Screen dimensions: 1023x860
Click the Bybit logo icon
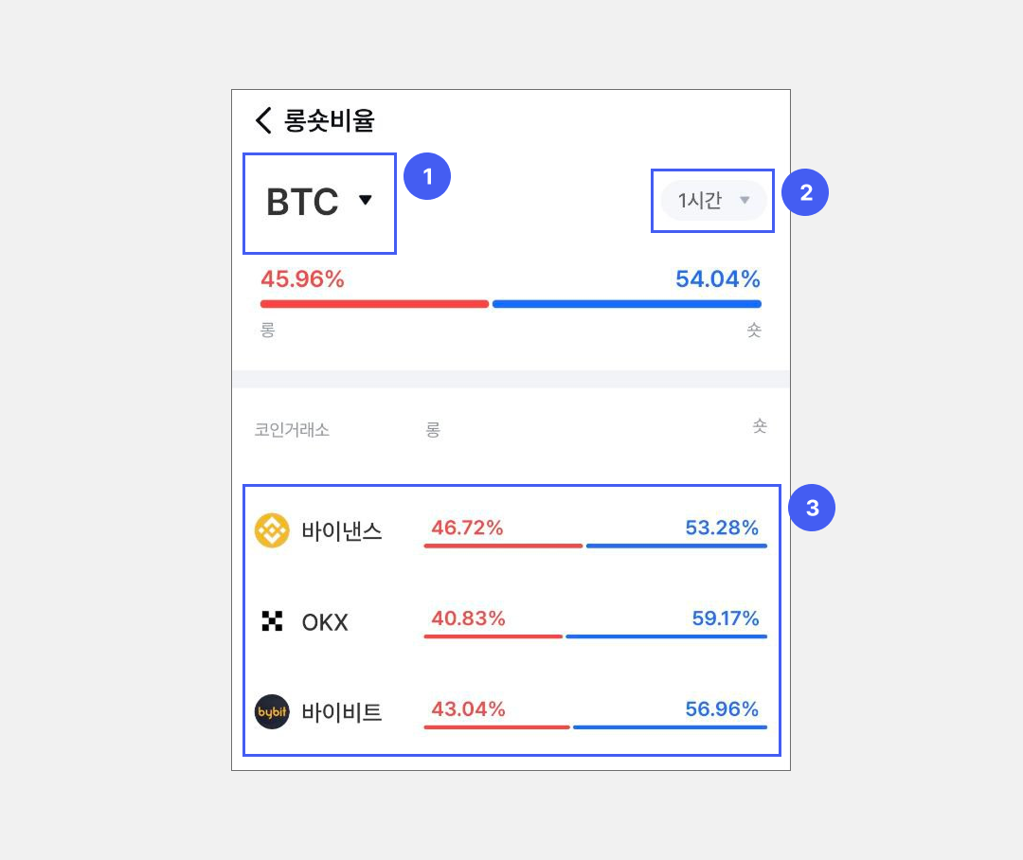(x=272, y=712)
